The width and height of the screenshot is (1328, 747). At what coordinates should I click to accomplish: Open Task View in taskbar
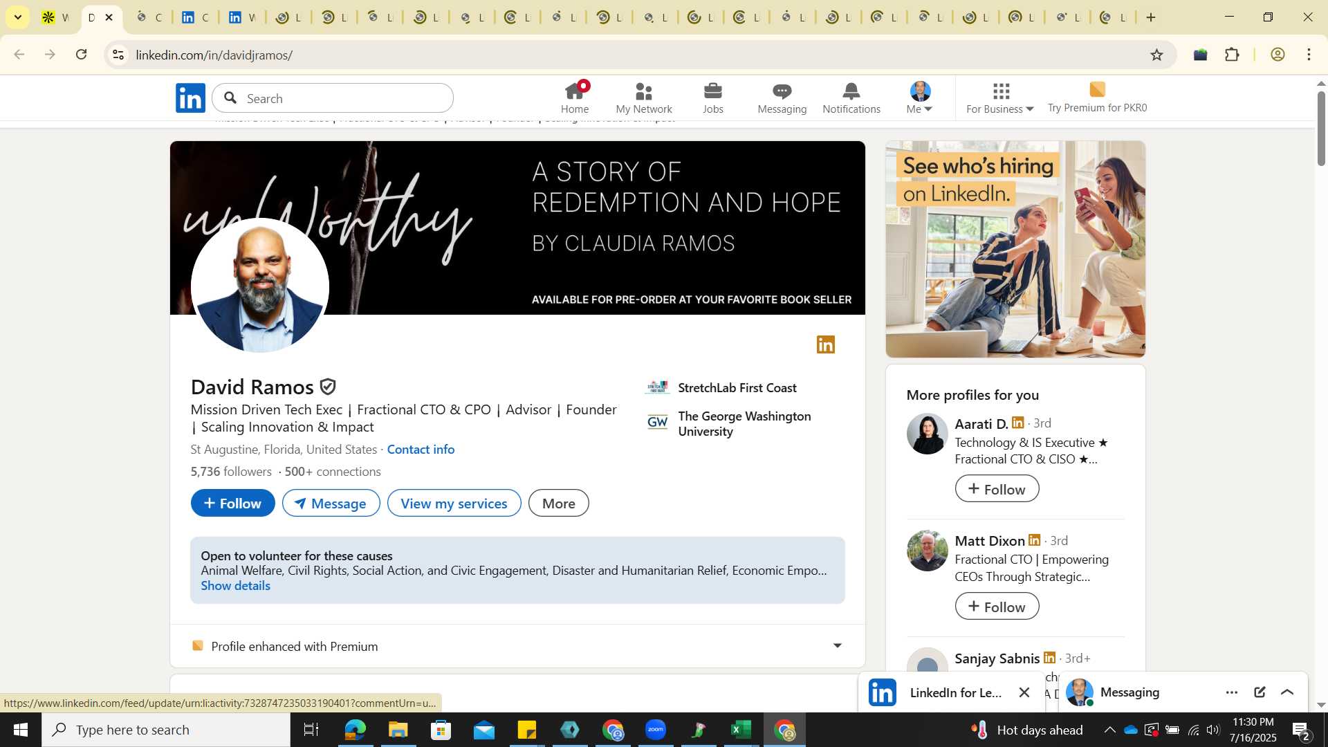[x=311, y=730]
